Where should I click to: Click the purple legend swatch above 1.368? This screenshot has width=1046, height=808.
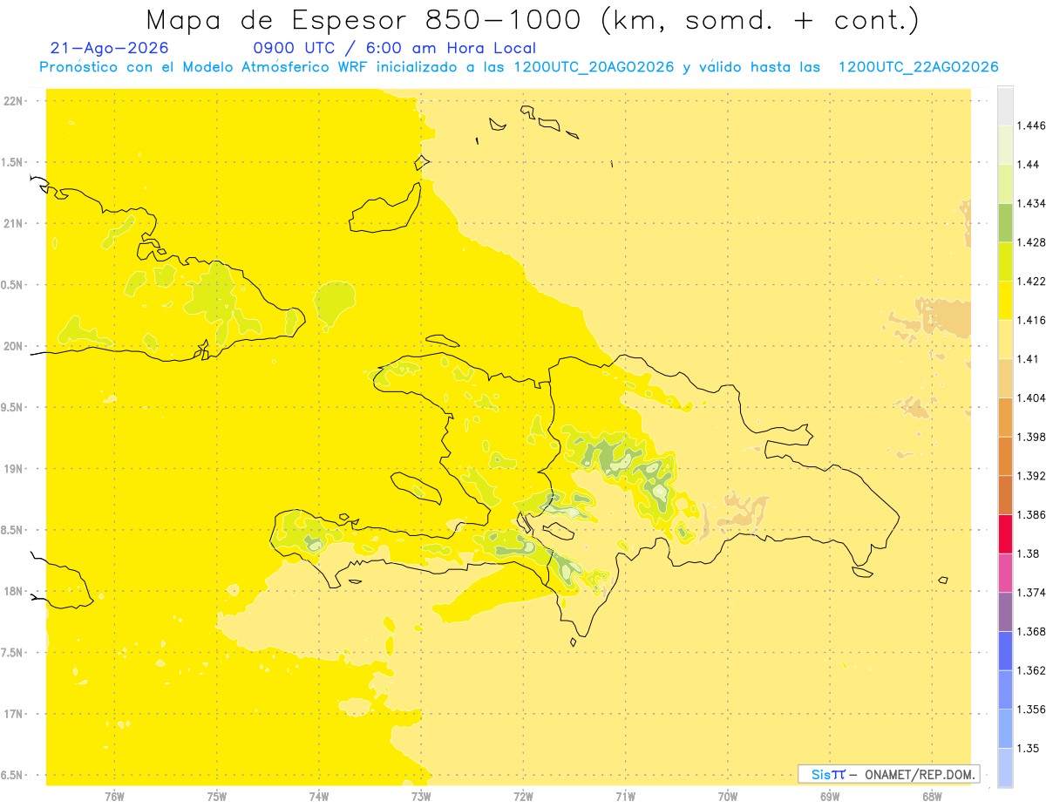[x=1005, y=611]
